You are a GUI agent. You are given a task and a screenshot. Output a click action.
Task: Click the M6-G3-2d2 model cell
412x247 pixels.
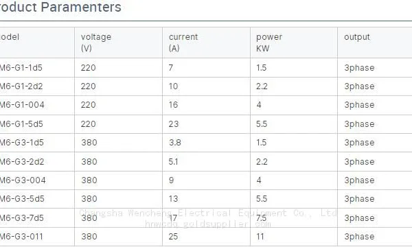point(37,162)
